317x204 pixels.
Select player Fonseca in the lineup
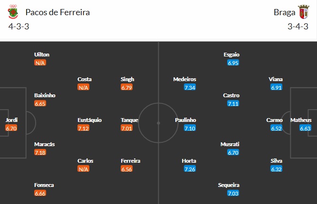pos(44,185)
